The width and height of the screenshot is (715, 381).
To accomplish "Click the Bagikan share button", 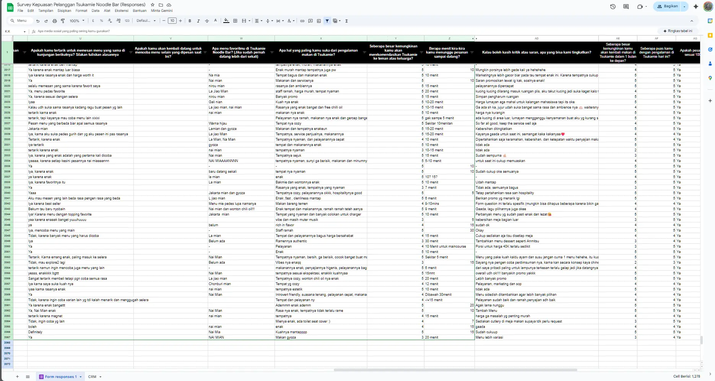I will coord(667,6).
